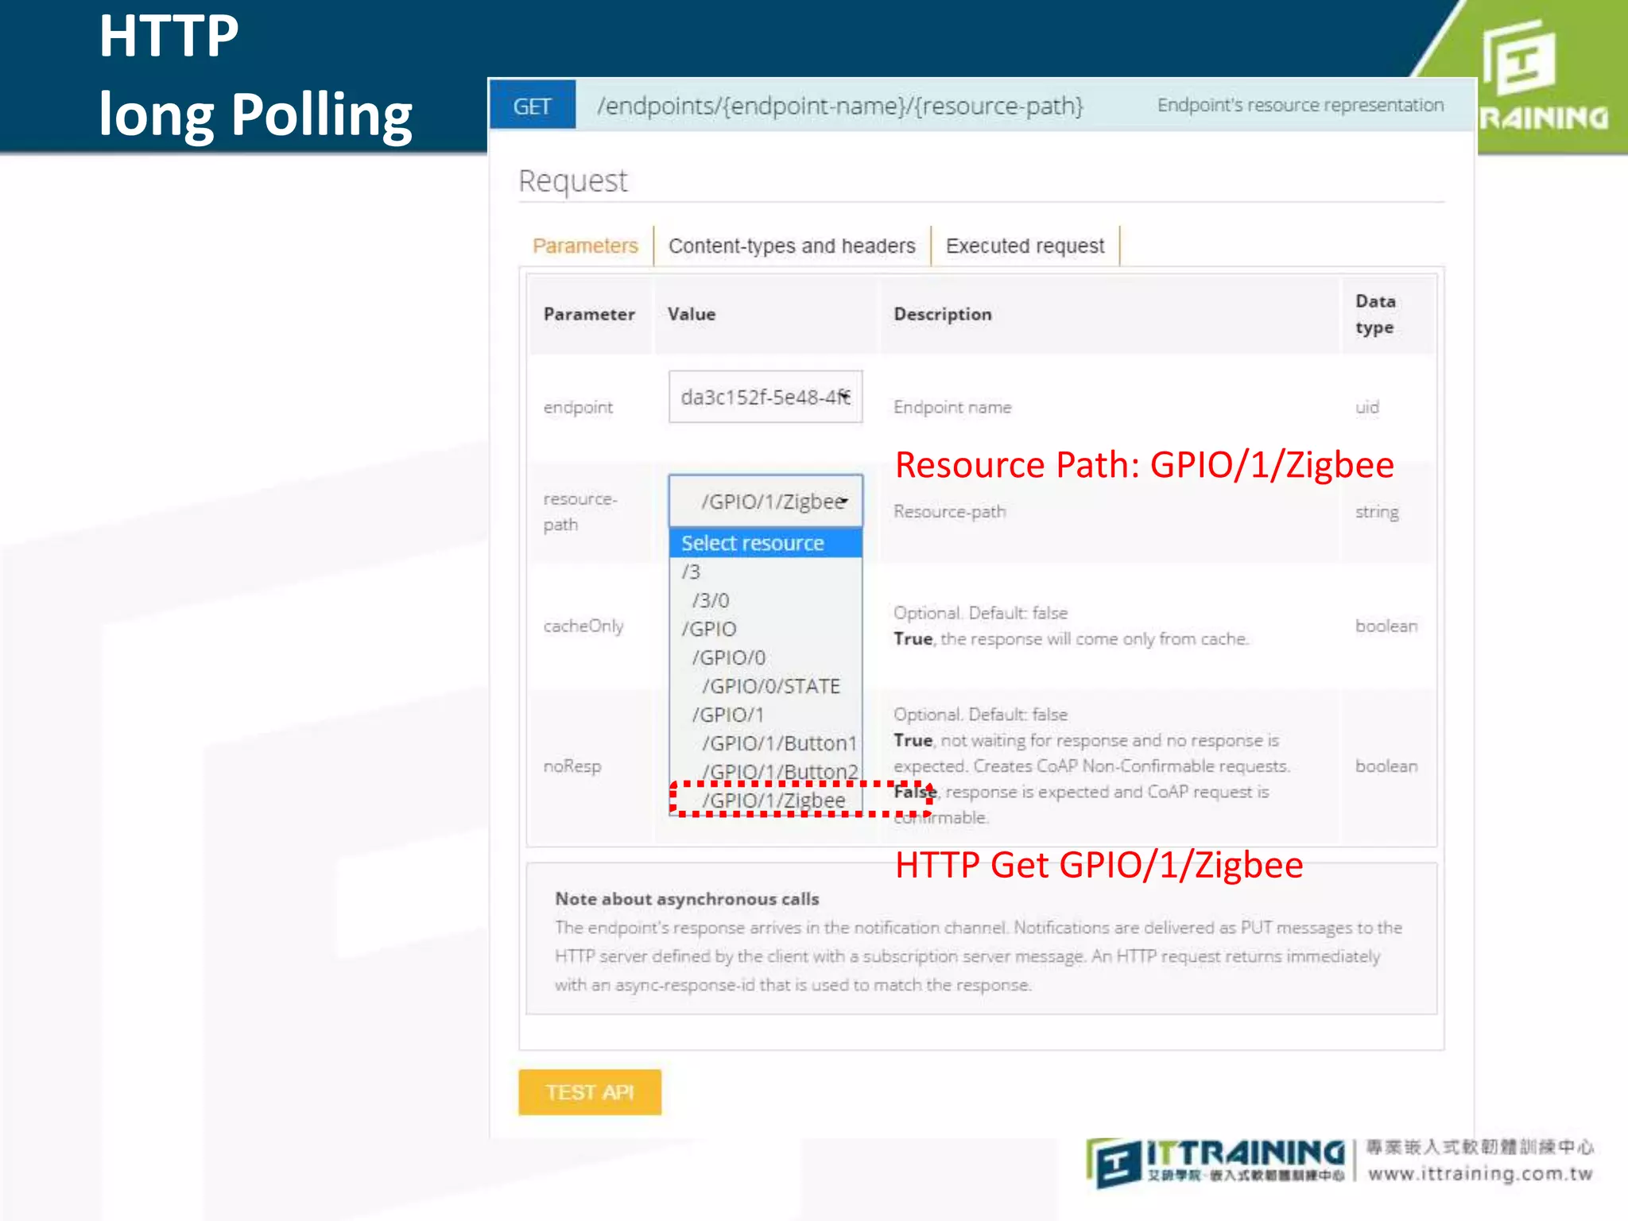The width and height of the screenshot is (1628, 1221).
Task: Open the resource-path /GPIO/1/Zigbee dropdown
Action: coord(766,501)
